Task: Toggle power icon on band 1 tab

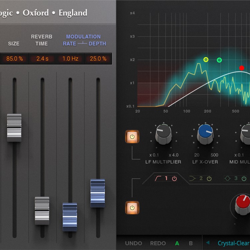Action: tap(174, 179)
